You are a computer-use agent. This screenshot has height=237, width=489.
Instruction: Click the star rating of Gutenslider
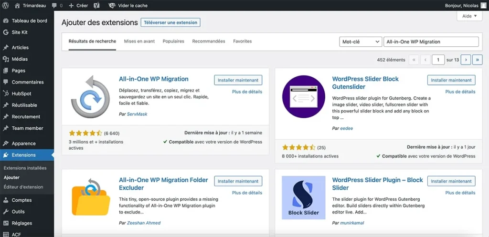(299, 147)
